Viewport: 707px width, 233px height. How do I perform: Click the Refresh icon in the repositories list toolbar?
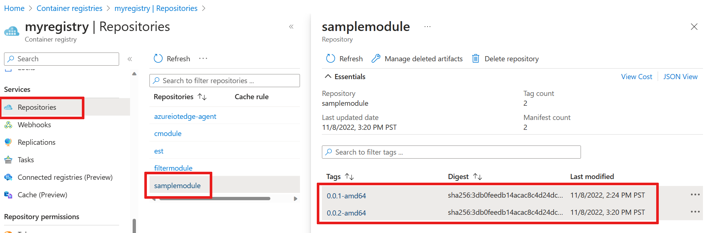tap(158, 59)
